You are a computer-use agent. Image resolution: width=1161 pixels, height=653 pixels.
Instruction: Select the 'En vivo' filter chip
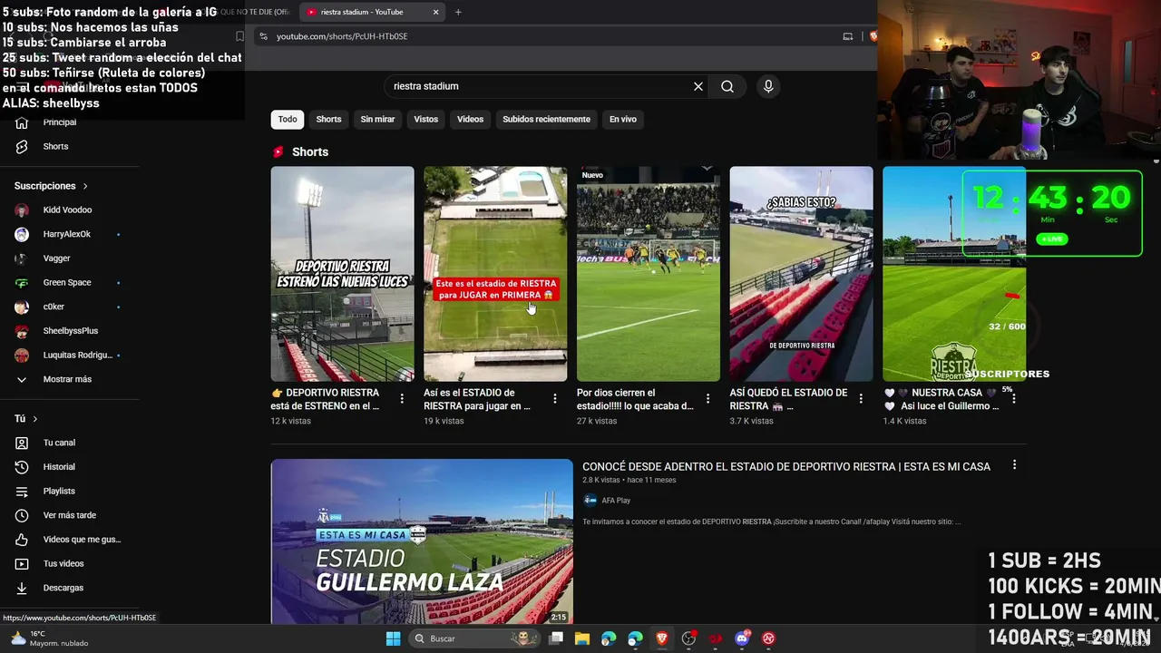623,119
